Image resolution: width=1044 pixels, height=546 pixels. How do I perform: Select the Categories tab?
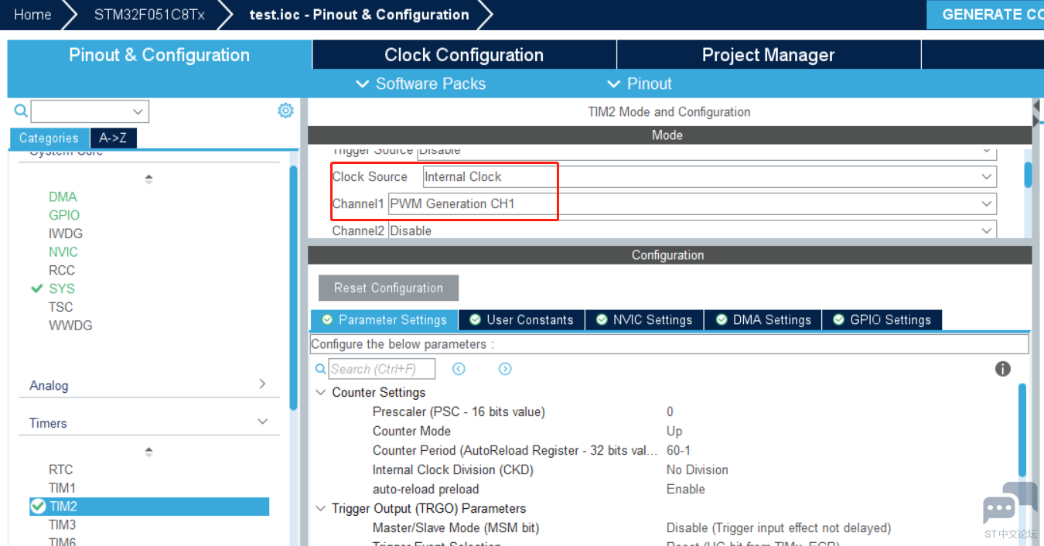49,138
